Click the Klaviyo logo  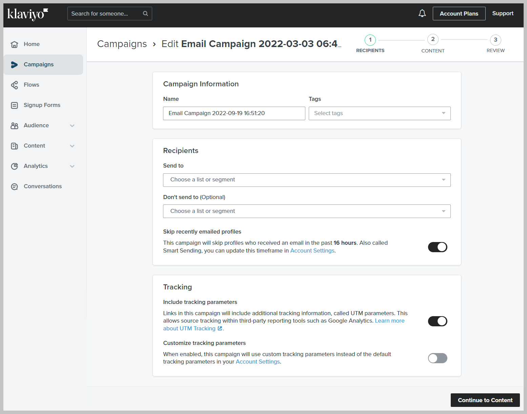(x=28, y=14)
